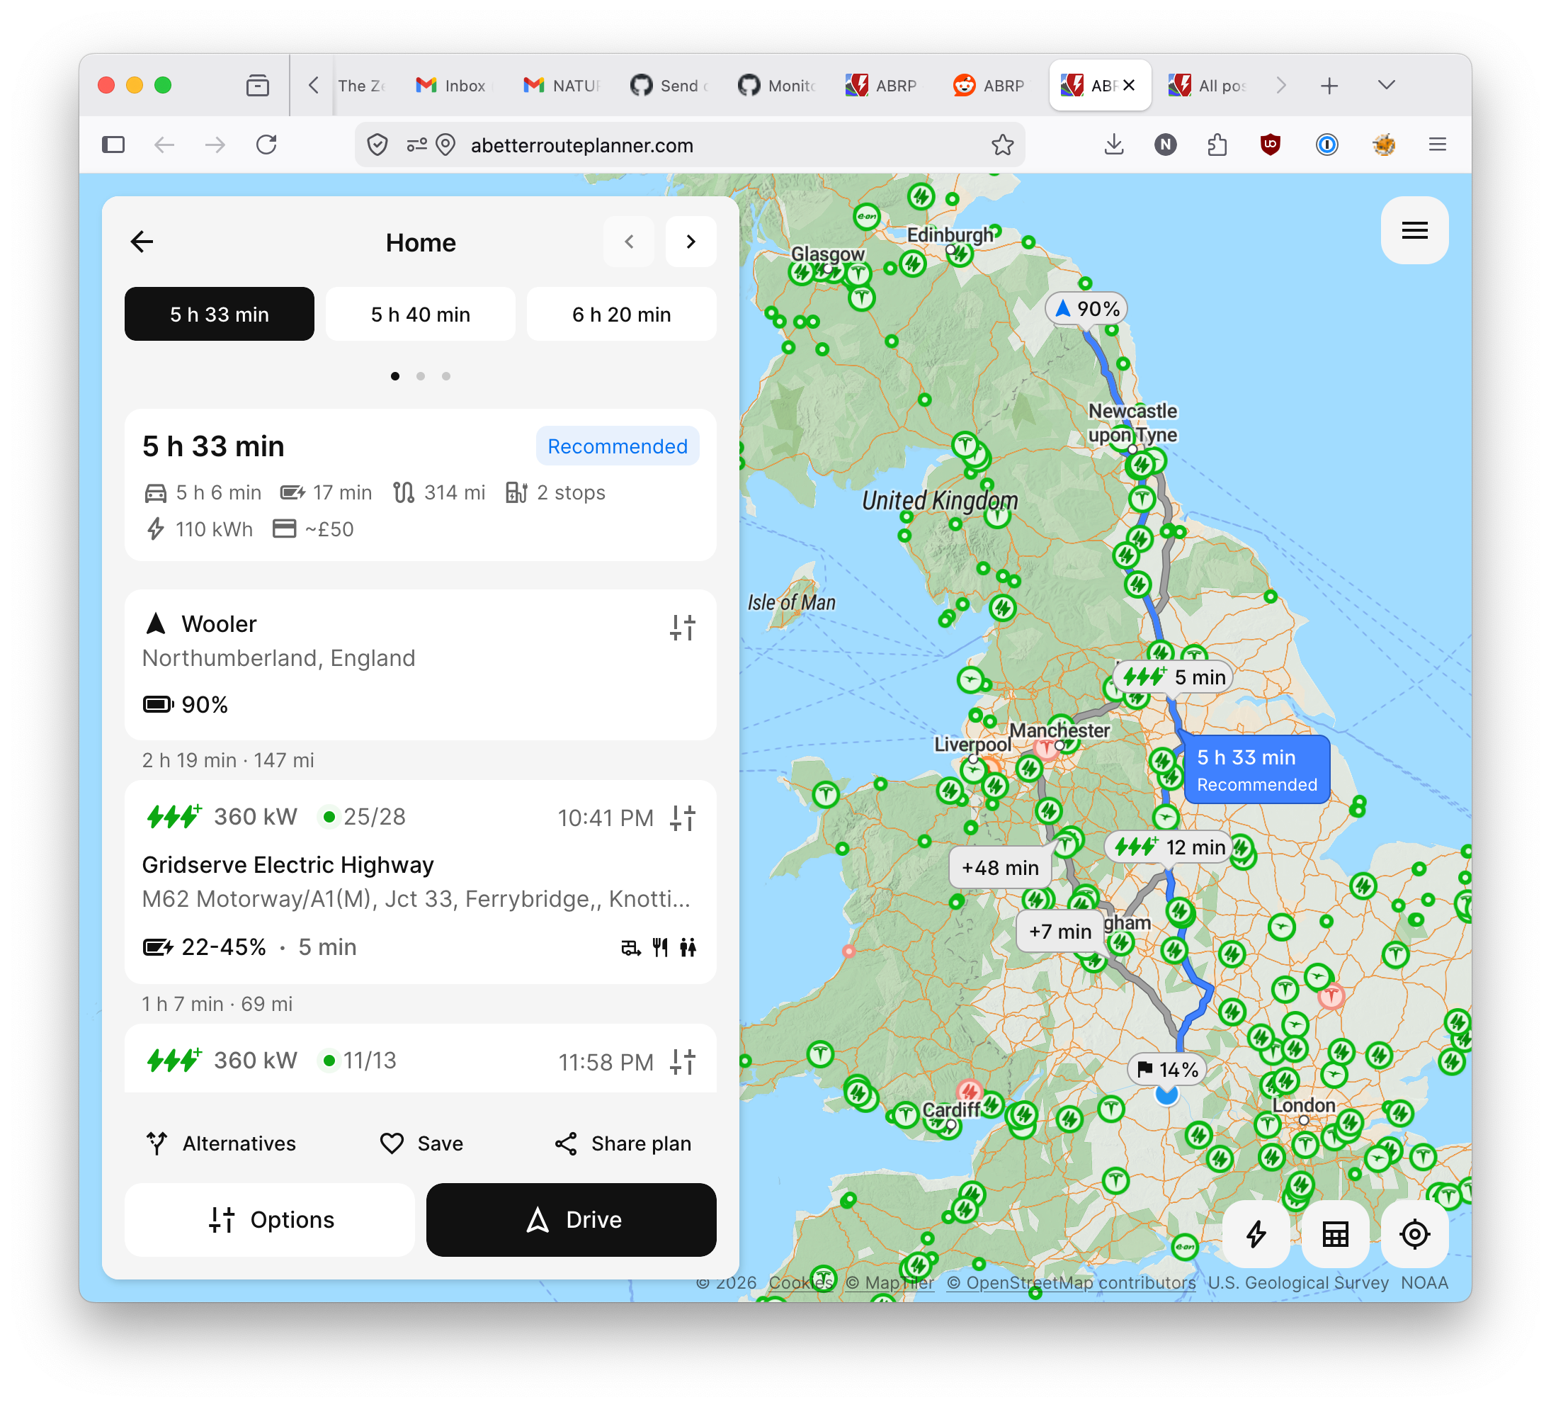Open the recent browsing tab-overview icon
The width and height of the screenshot is (1551, 1407).
click(x=258, y=86)
